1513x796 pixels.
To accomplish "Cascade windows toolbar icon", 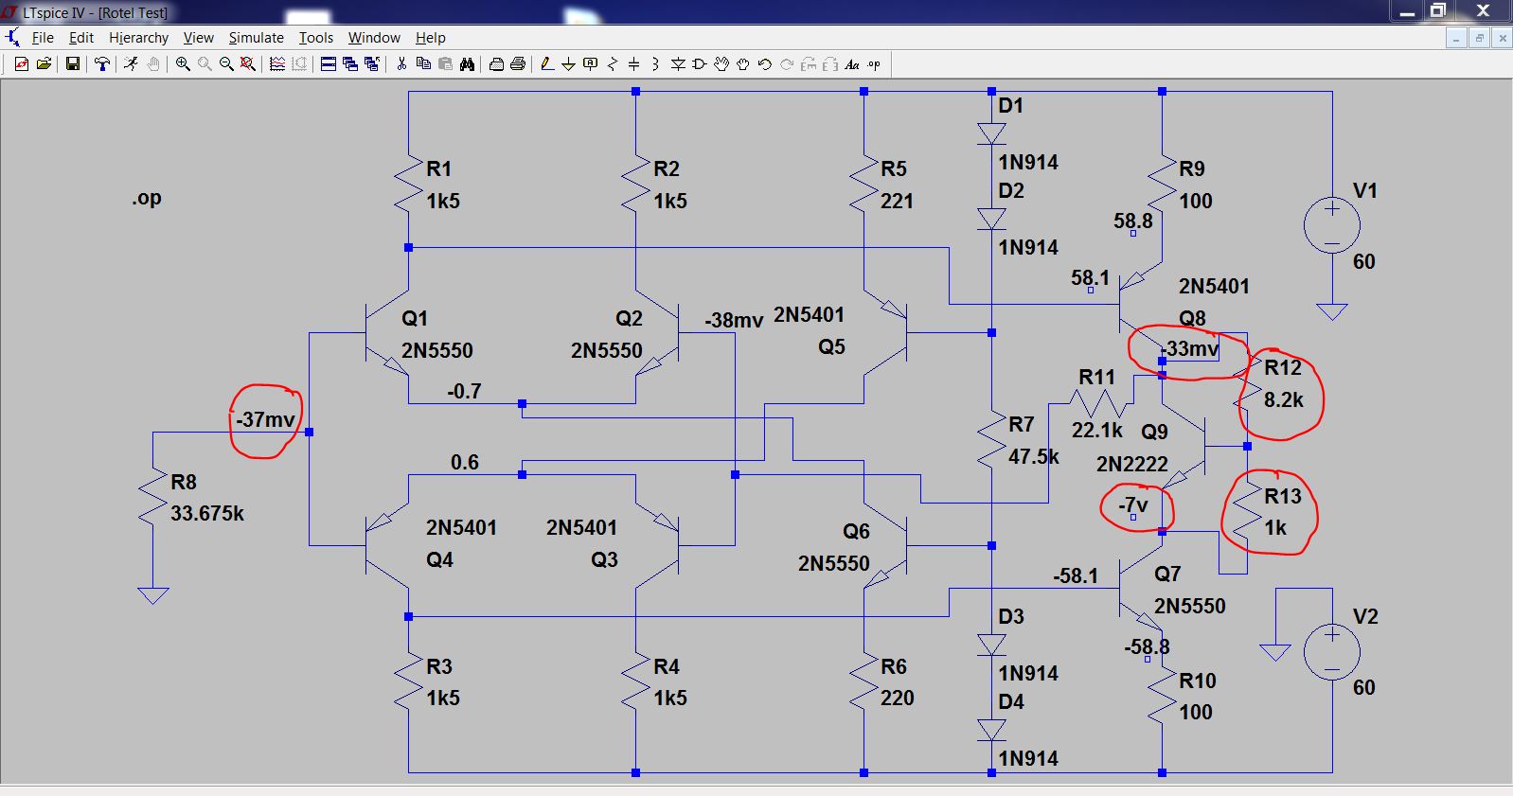I will coord(350,64).
